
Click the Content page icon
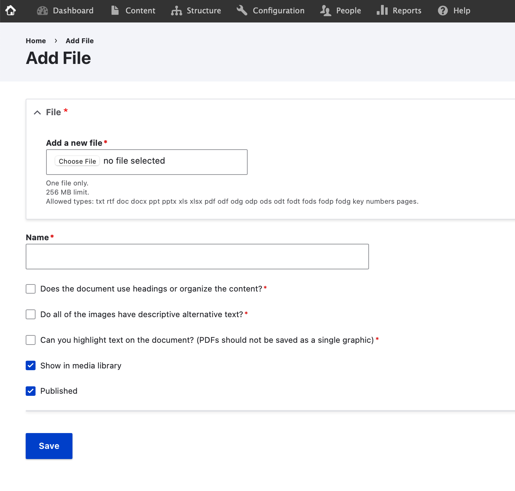(x=115, y=11)
